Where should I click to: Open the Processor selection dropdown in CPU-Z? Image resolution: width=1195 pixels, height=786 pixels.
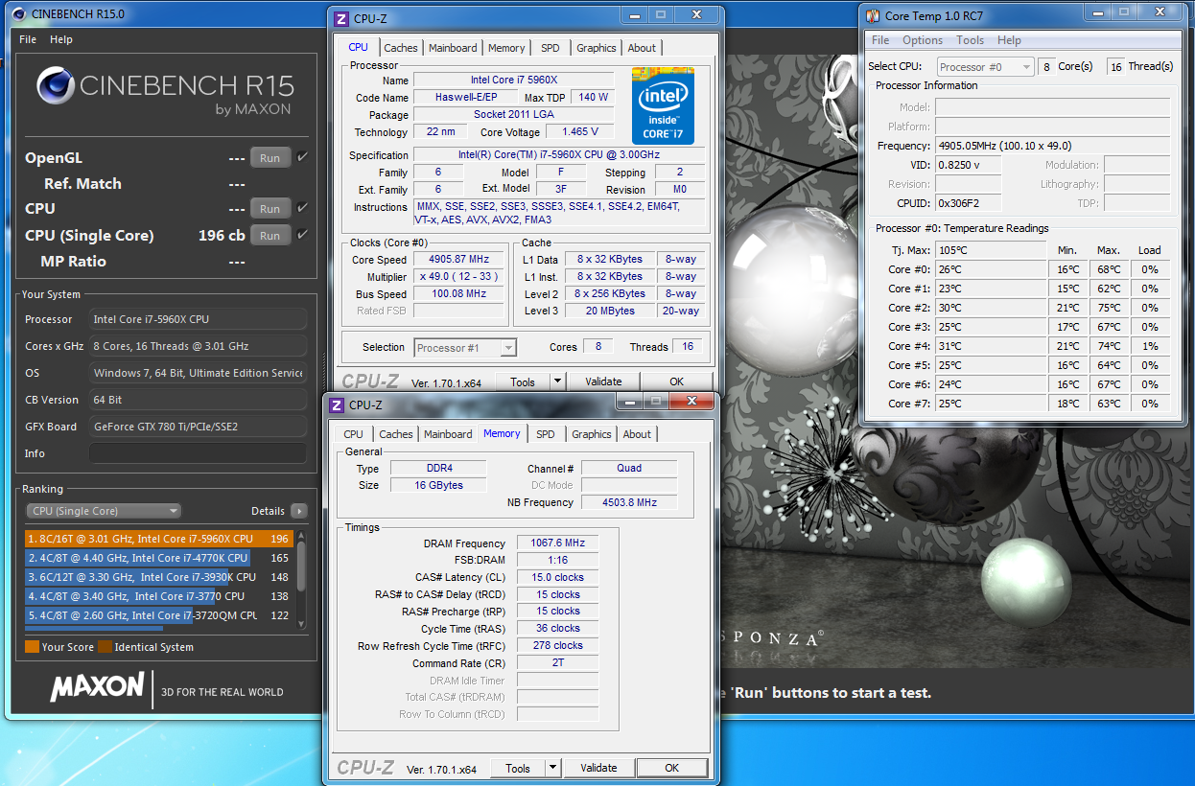coord(465,348)
